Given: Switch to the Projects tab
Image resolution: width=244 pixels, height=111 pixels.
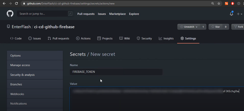Looking at the screenshot, I should click(105, 38).
